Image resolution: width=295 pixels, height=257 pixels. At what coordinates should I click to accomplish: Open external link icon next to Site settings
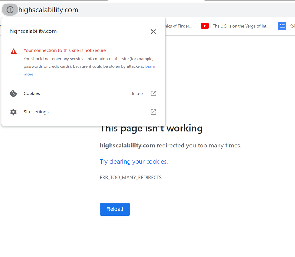coord(153,112)
